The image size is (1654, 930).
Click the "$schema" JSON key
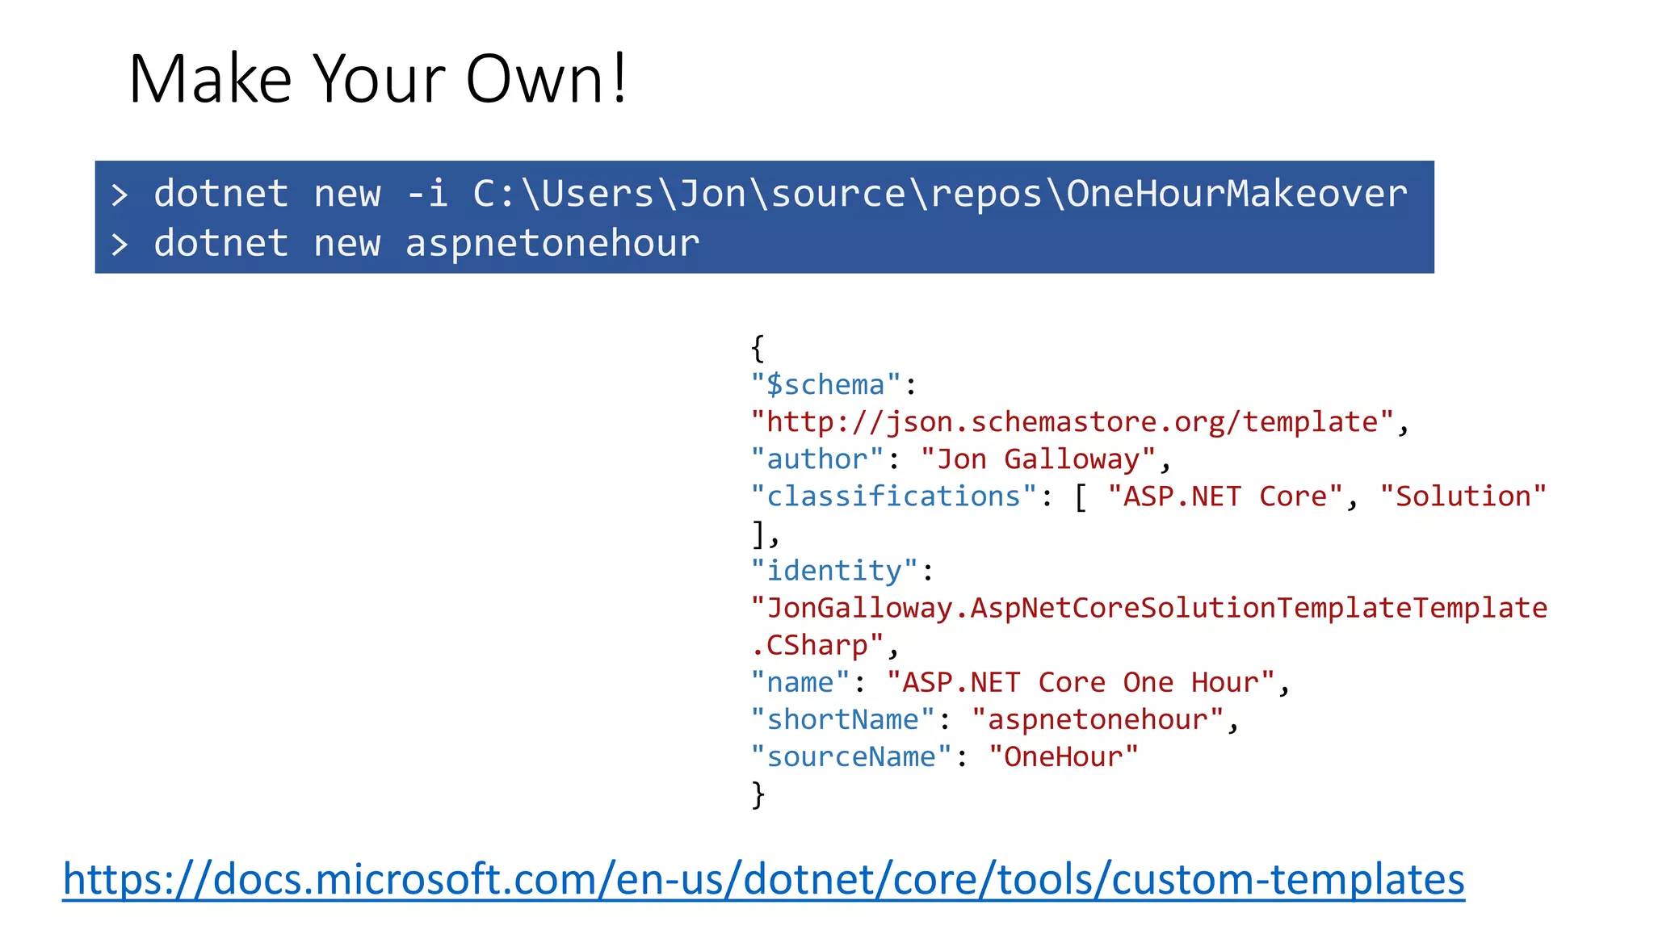pyautogui.click(x=825, y=385)
